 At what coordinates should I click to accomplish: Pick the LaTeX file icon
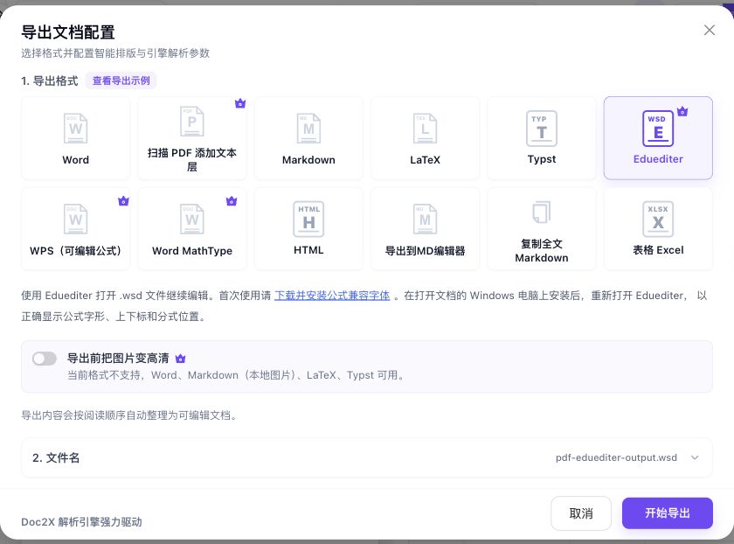click(425, 128)
